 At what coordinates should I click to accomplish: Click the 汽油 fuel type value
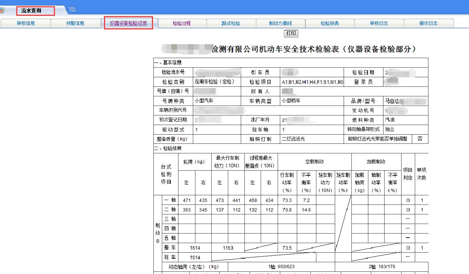coord(406,120)
